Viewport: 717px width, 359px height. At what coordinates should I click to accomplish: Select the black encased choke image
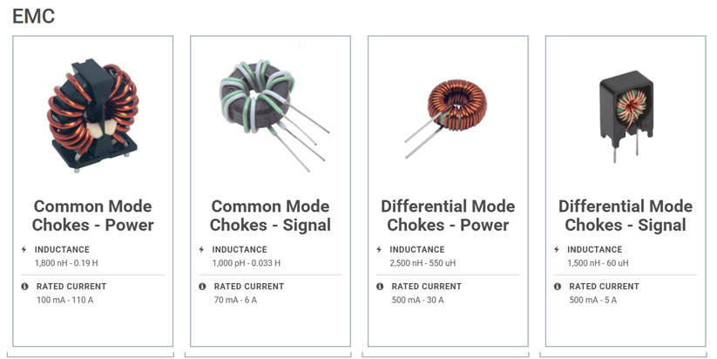click(x=626, y=117)
